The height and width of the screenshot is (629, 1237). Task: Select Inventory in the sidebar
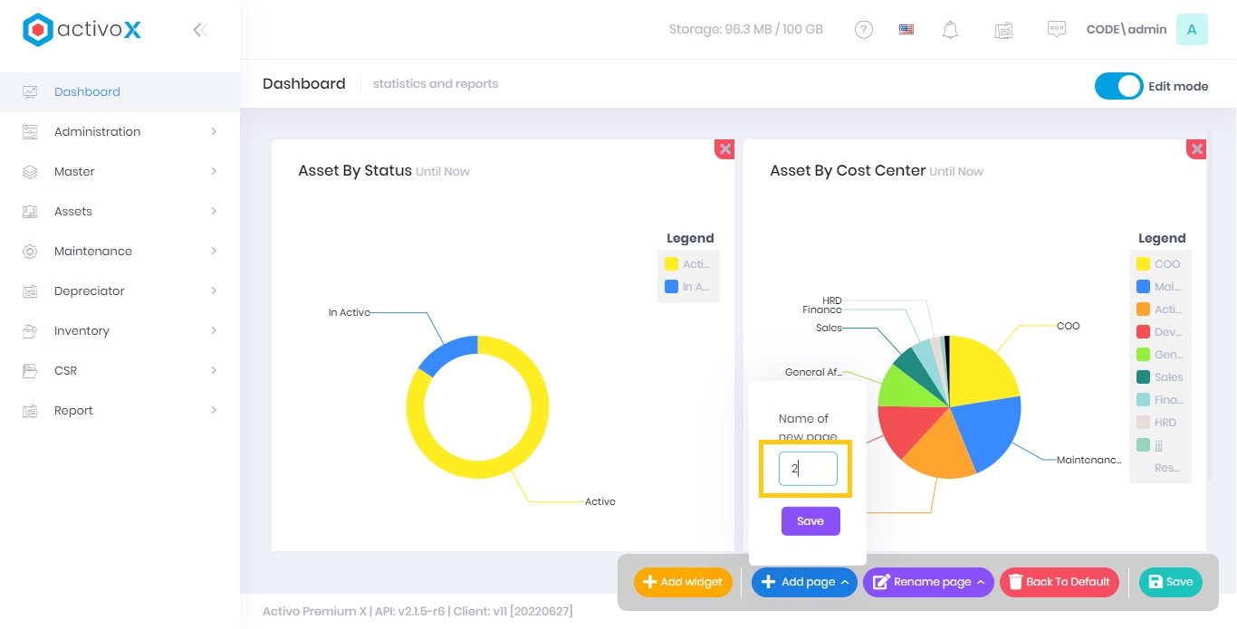[82, 330]
